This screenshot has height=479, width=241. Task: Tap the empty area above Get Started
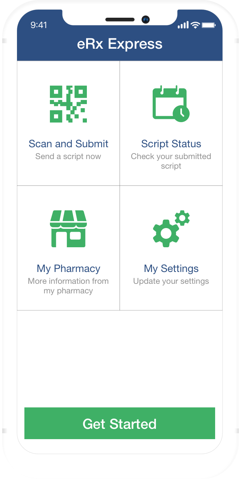tap(120, 359)
